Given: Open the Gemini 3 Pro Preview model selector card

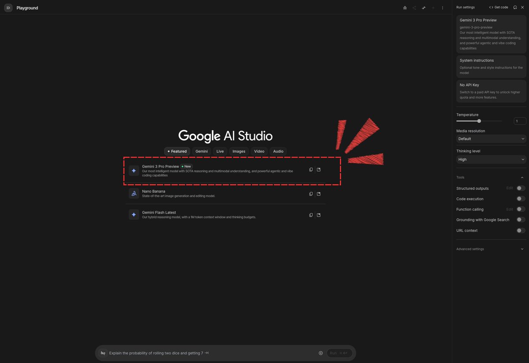Looking at the screenshot, I should click(491, 34).
